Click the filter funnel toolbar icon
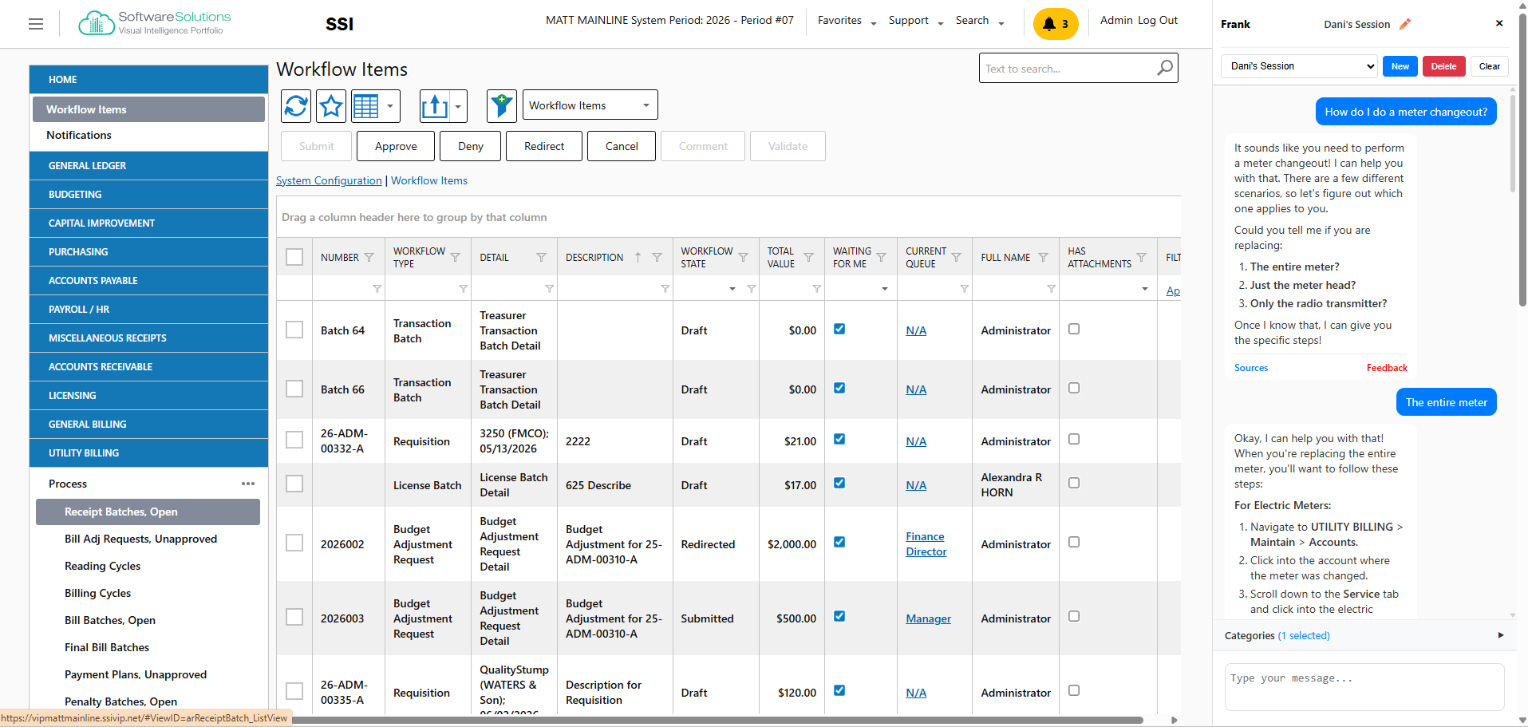Screen dimensions: 1528x727 click(x=502, y=105)
